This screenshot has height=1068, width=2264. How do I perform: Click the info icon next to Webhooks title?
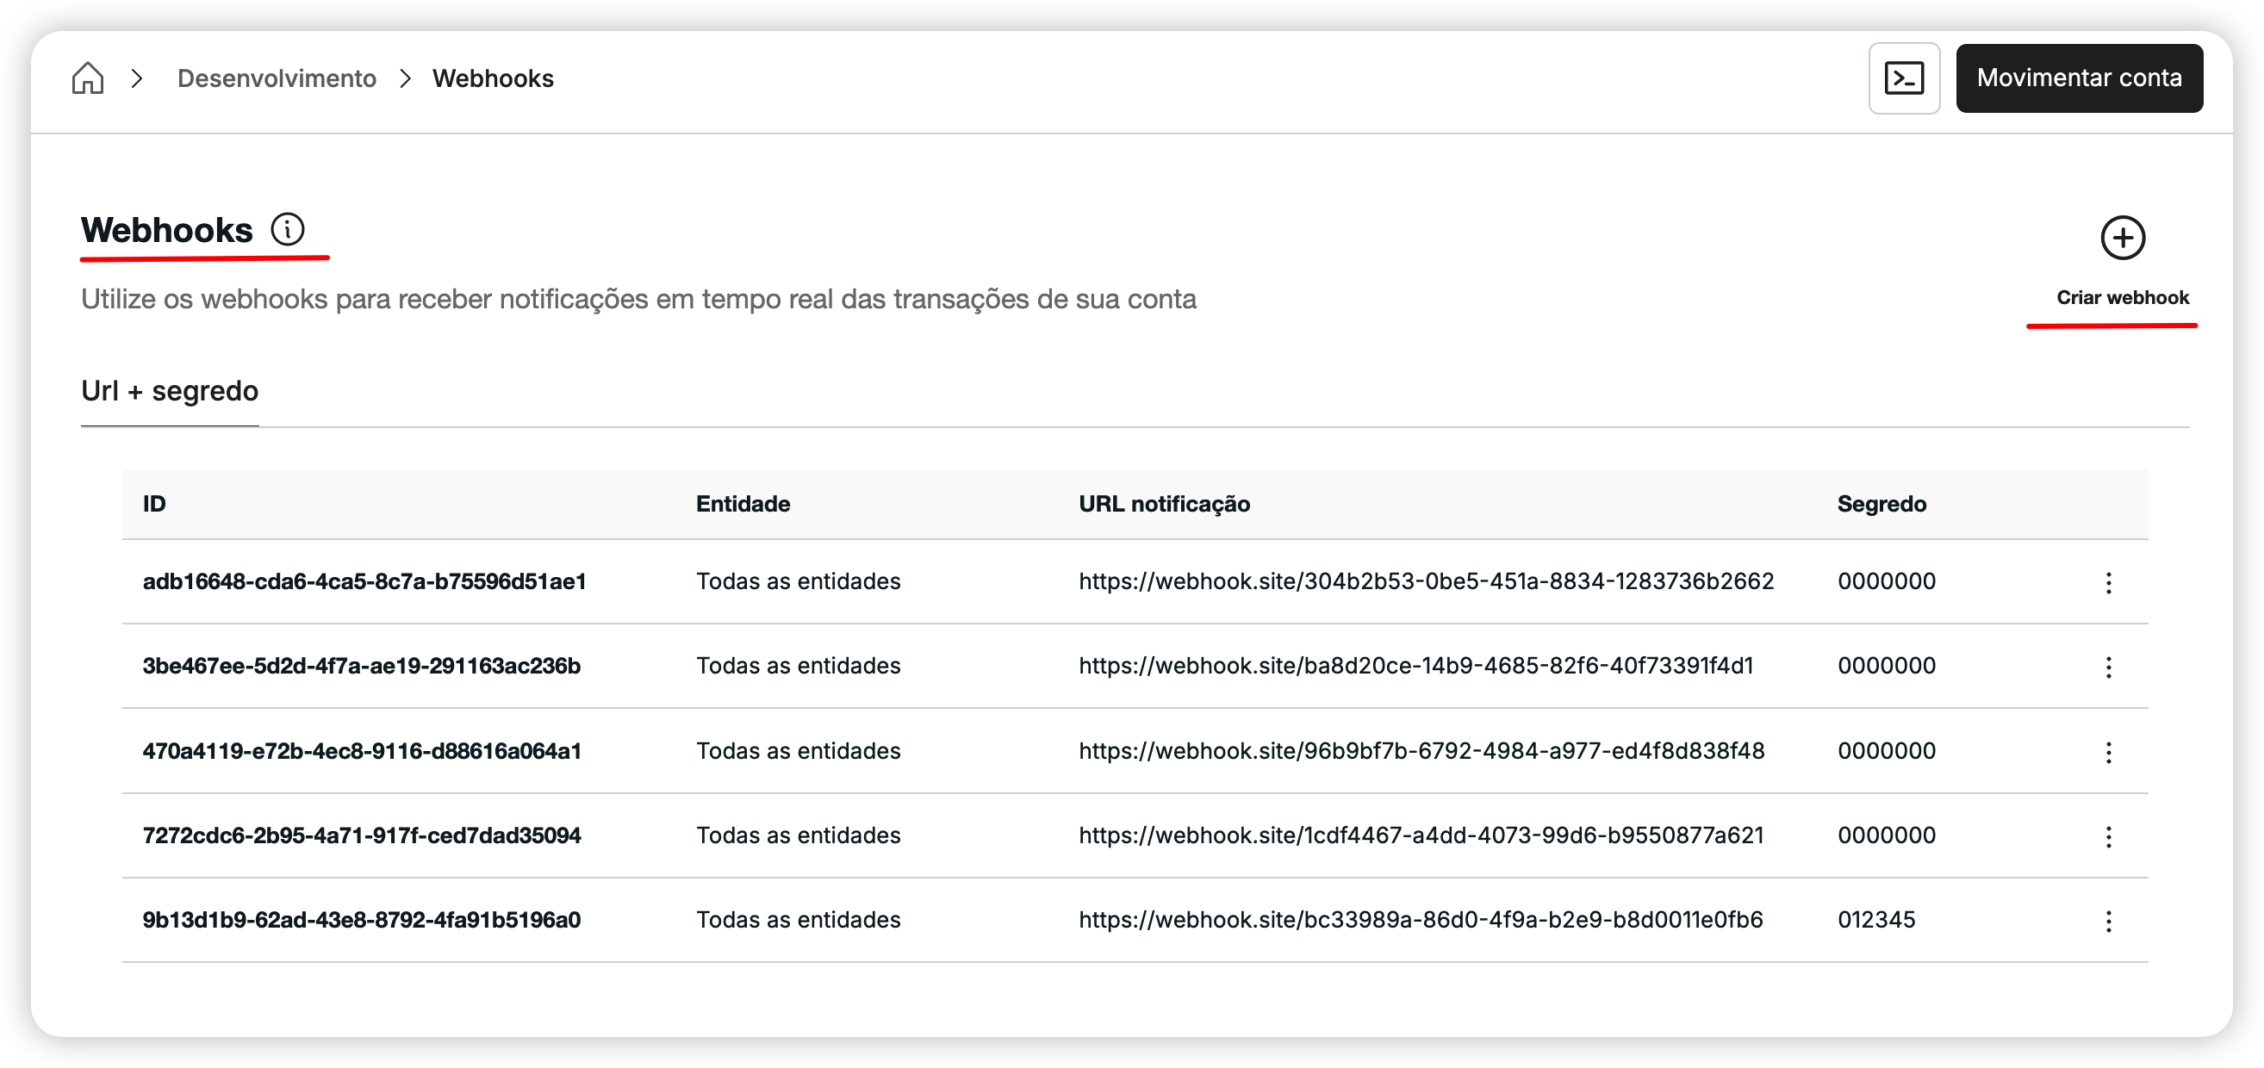[x=287, y=229]
